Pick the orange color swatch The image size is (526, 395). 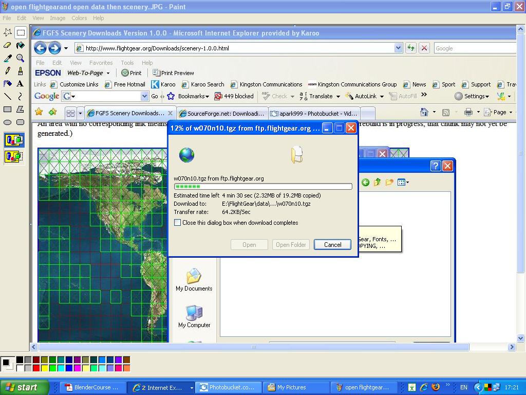[126, 368]
